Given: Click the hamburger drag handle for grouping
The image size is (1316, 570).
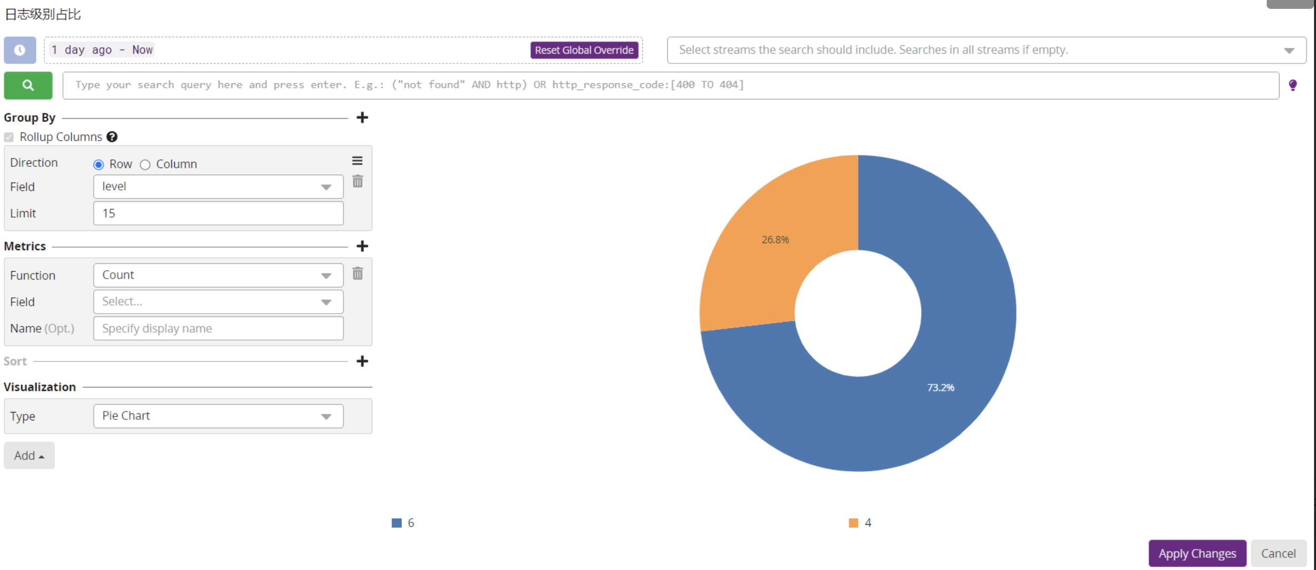Looking at the screenshot, I should click(357, 161).
